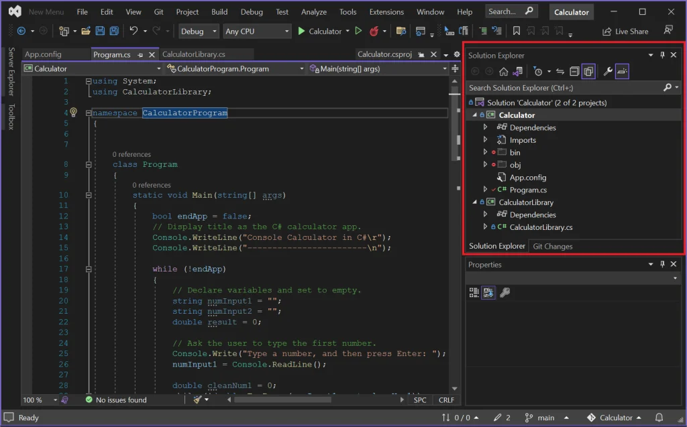The width and height of the screenshot is (687, 427).
Task: Toggle Show All Files in Solution Explorer
Action: (x=589, y=70)
